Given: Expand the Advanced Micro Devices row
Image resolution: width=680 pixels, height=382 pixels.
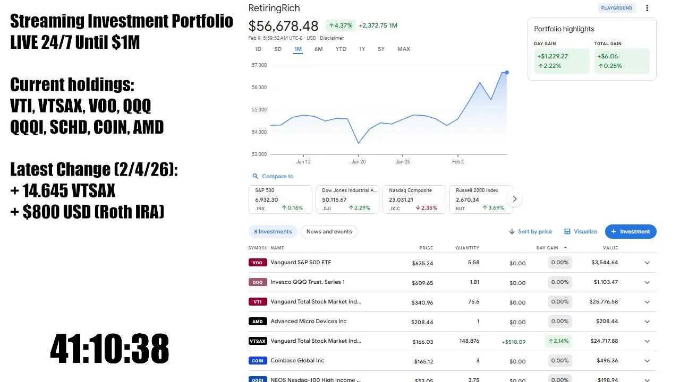Looking at the screenshot, I should tap(647, 322).
